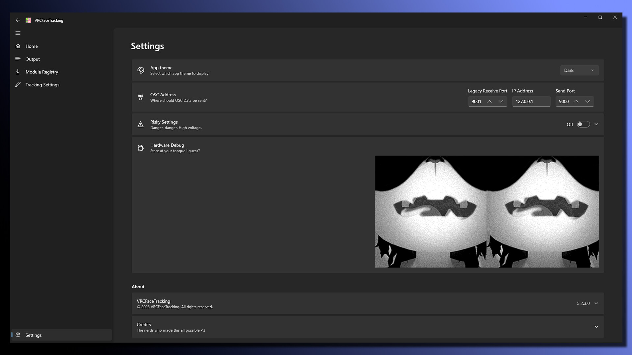632x355 pixels.
Task: Click the IP Address field showing 127.0.0.1
Action: (x=531, y=101)
